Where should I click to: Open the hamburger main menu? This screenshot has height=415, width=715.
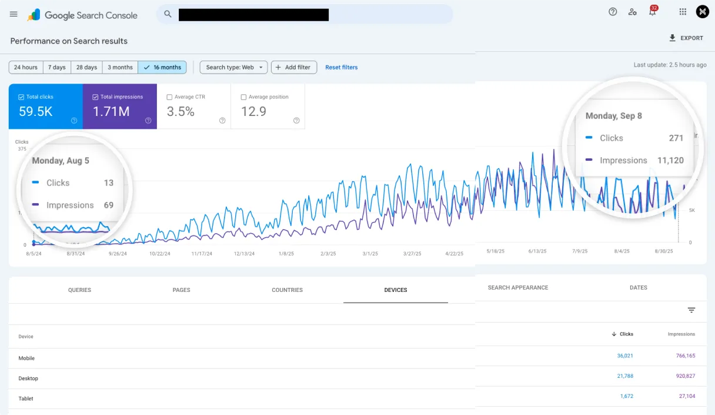click(14, 14)
